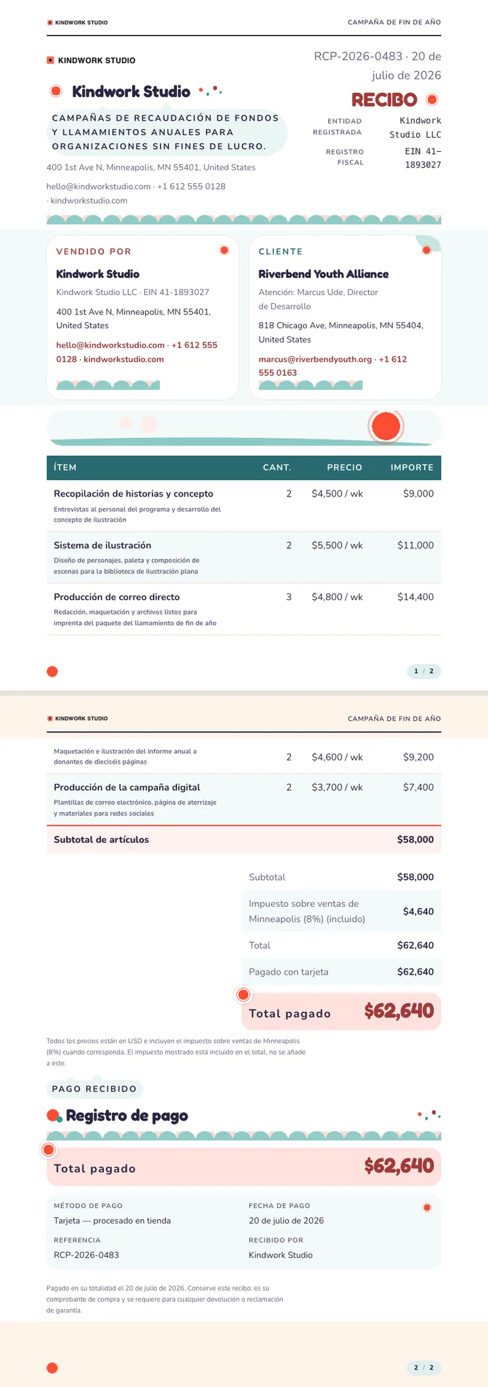Click the RCP-2026-0483 reference under REFERENCIA

(87, 1255)
